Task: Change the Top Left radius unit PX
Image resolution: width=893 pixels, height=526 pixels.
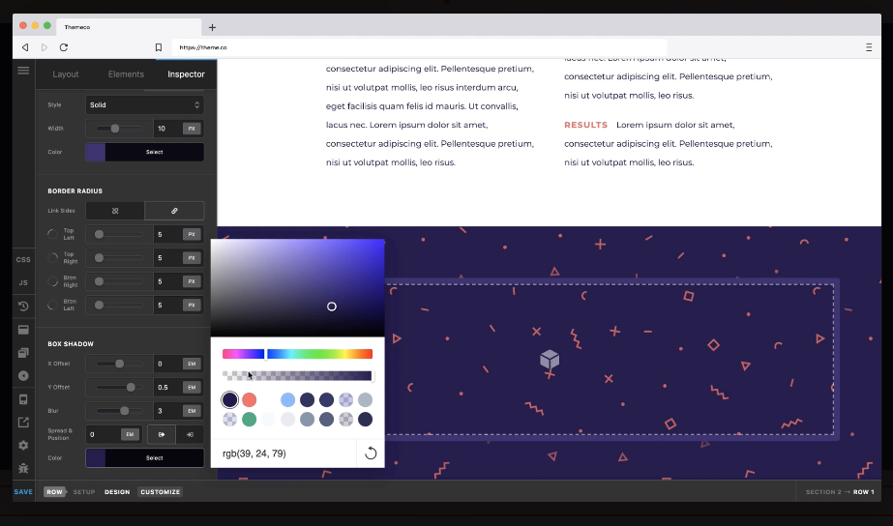Action: (192, 235)
